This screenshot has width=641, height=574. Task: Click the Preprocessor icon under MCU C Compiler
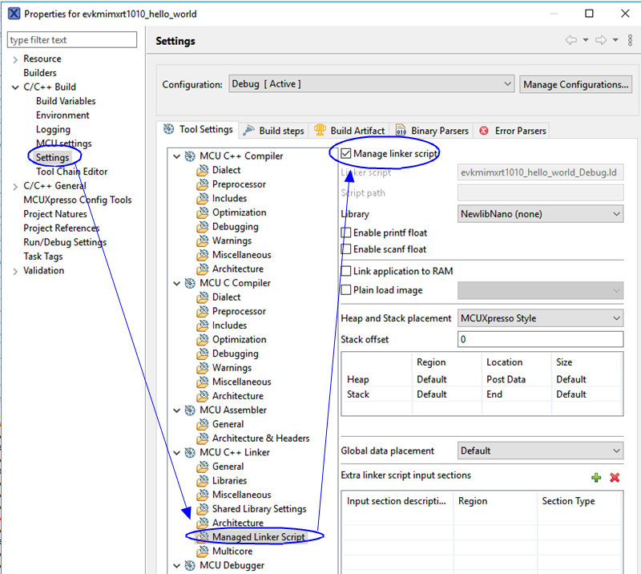click(203, 311)
